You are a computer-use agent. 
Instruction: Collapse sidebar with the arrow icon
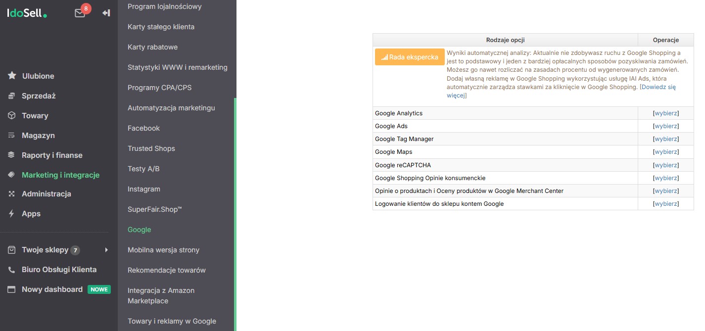[x=106, y=13]
